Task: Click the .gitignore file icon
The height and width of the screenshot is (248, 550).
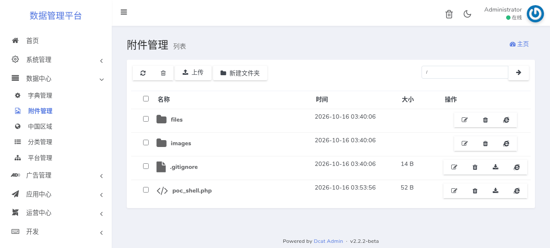Action: tap(161, 167)
